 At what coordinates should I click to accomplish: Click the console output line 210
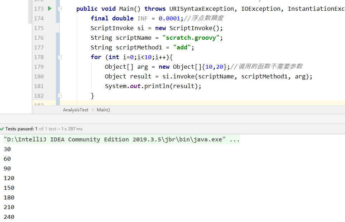[9, 207]
